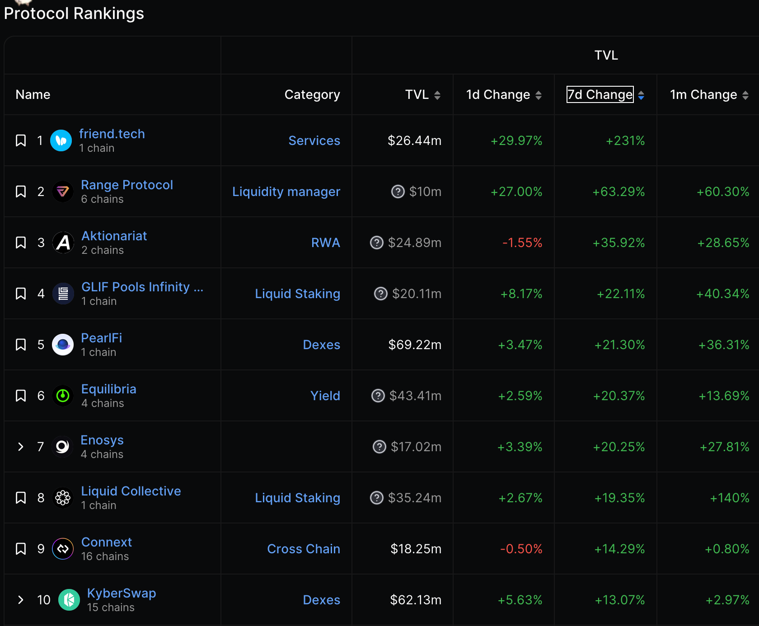
Task: Expand the KyberSwap row
Action: tap(21, 600)
